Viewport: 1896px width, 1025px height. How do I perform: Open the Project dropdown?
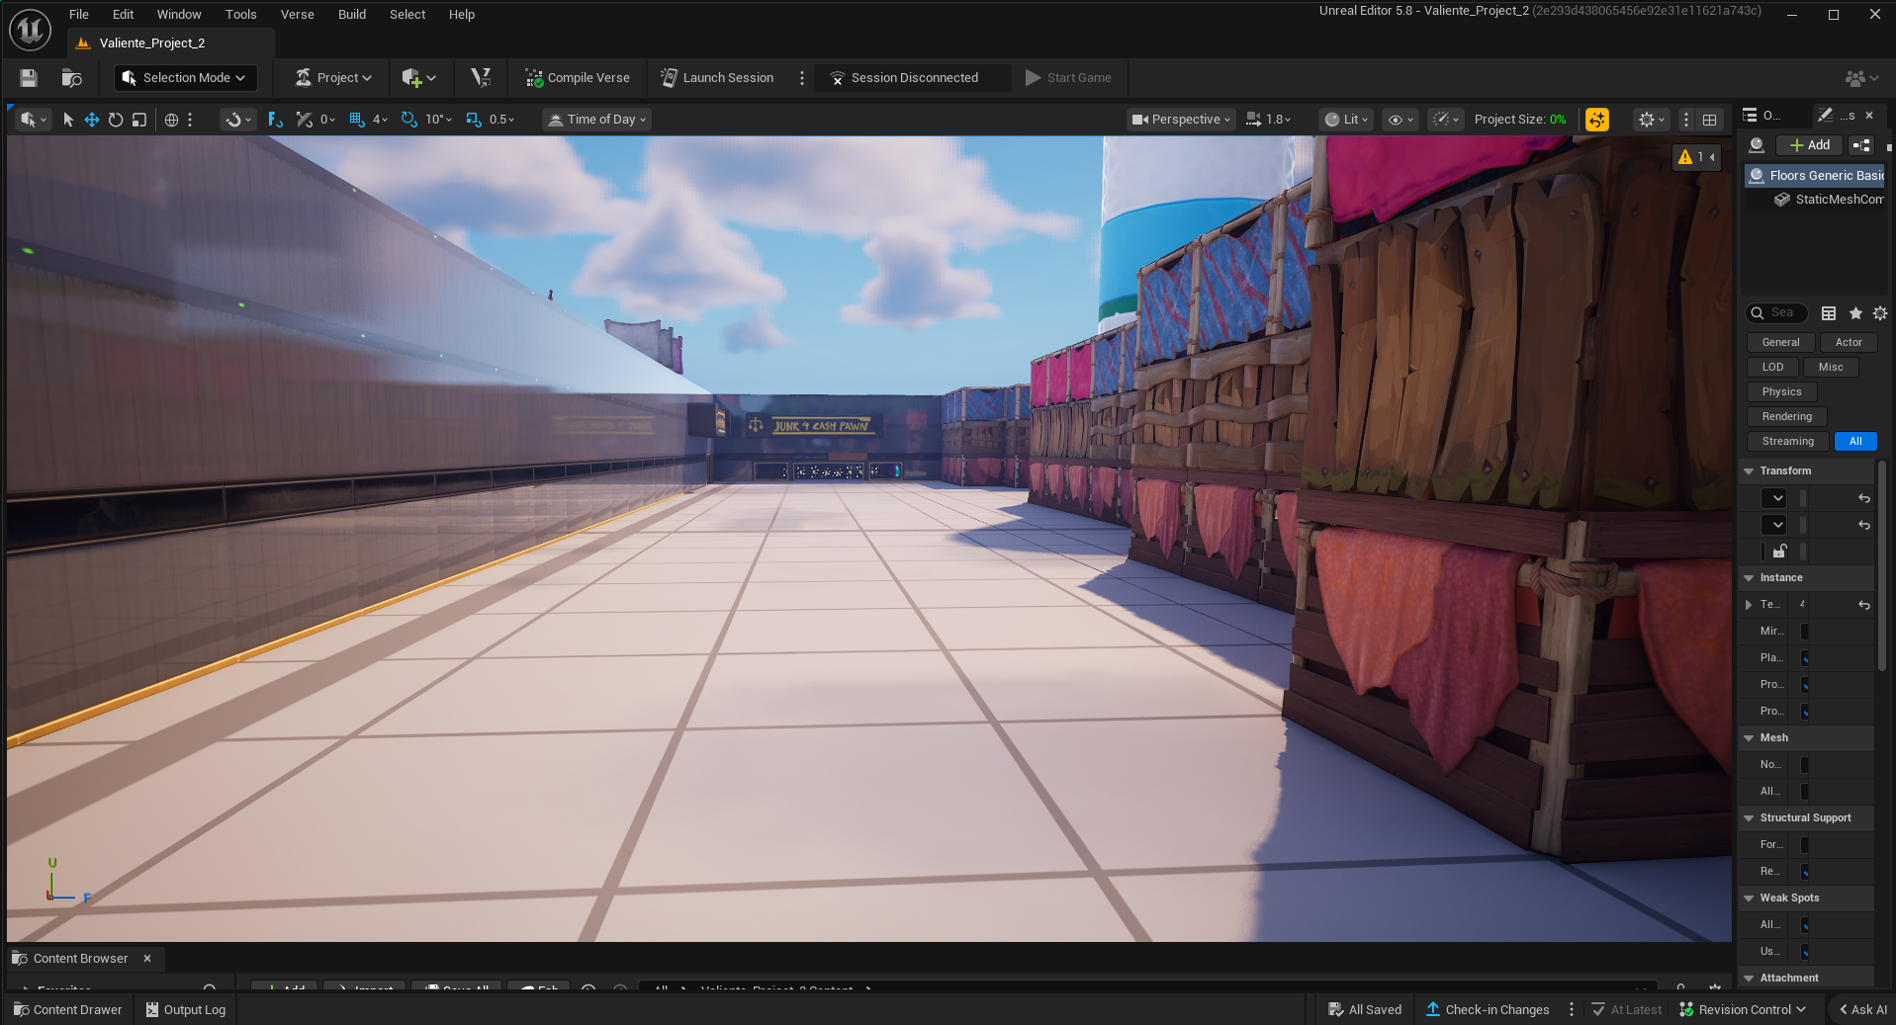coord(333,78)
